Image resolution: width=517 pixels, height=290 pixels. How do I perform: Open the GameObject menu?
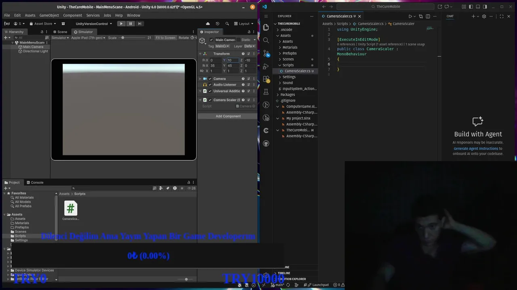49,15
